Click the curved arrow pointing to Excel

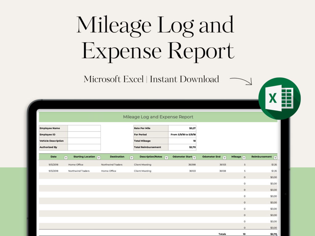(241, 81)
